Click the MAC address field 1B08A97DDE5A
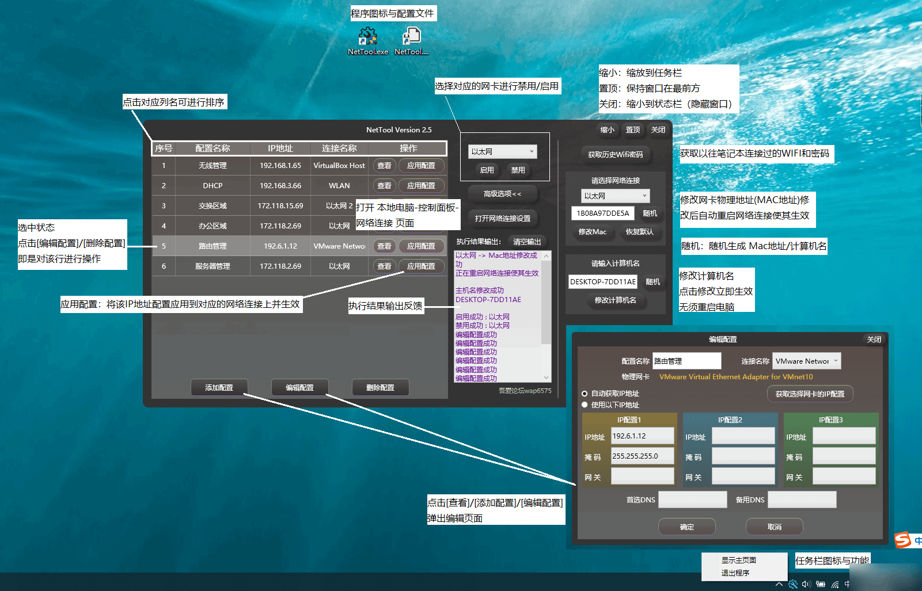922x591 pixels. pyautogui.click(x=604, y=213)
